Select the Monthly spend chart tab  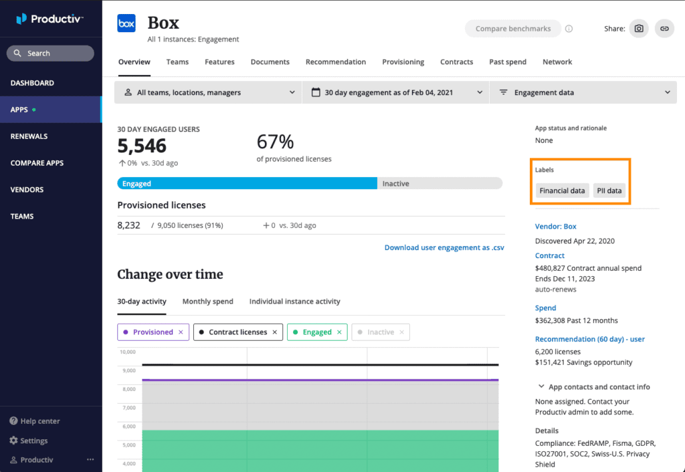point(208,302)
